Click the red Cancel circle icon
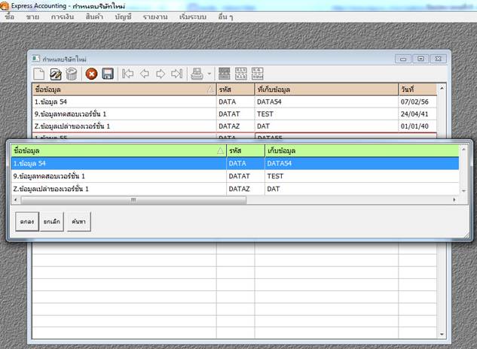 [x=92, y=74]
